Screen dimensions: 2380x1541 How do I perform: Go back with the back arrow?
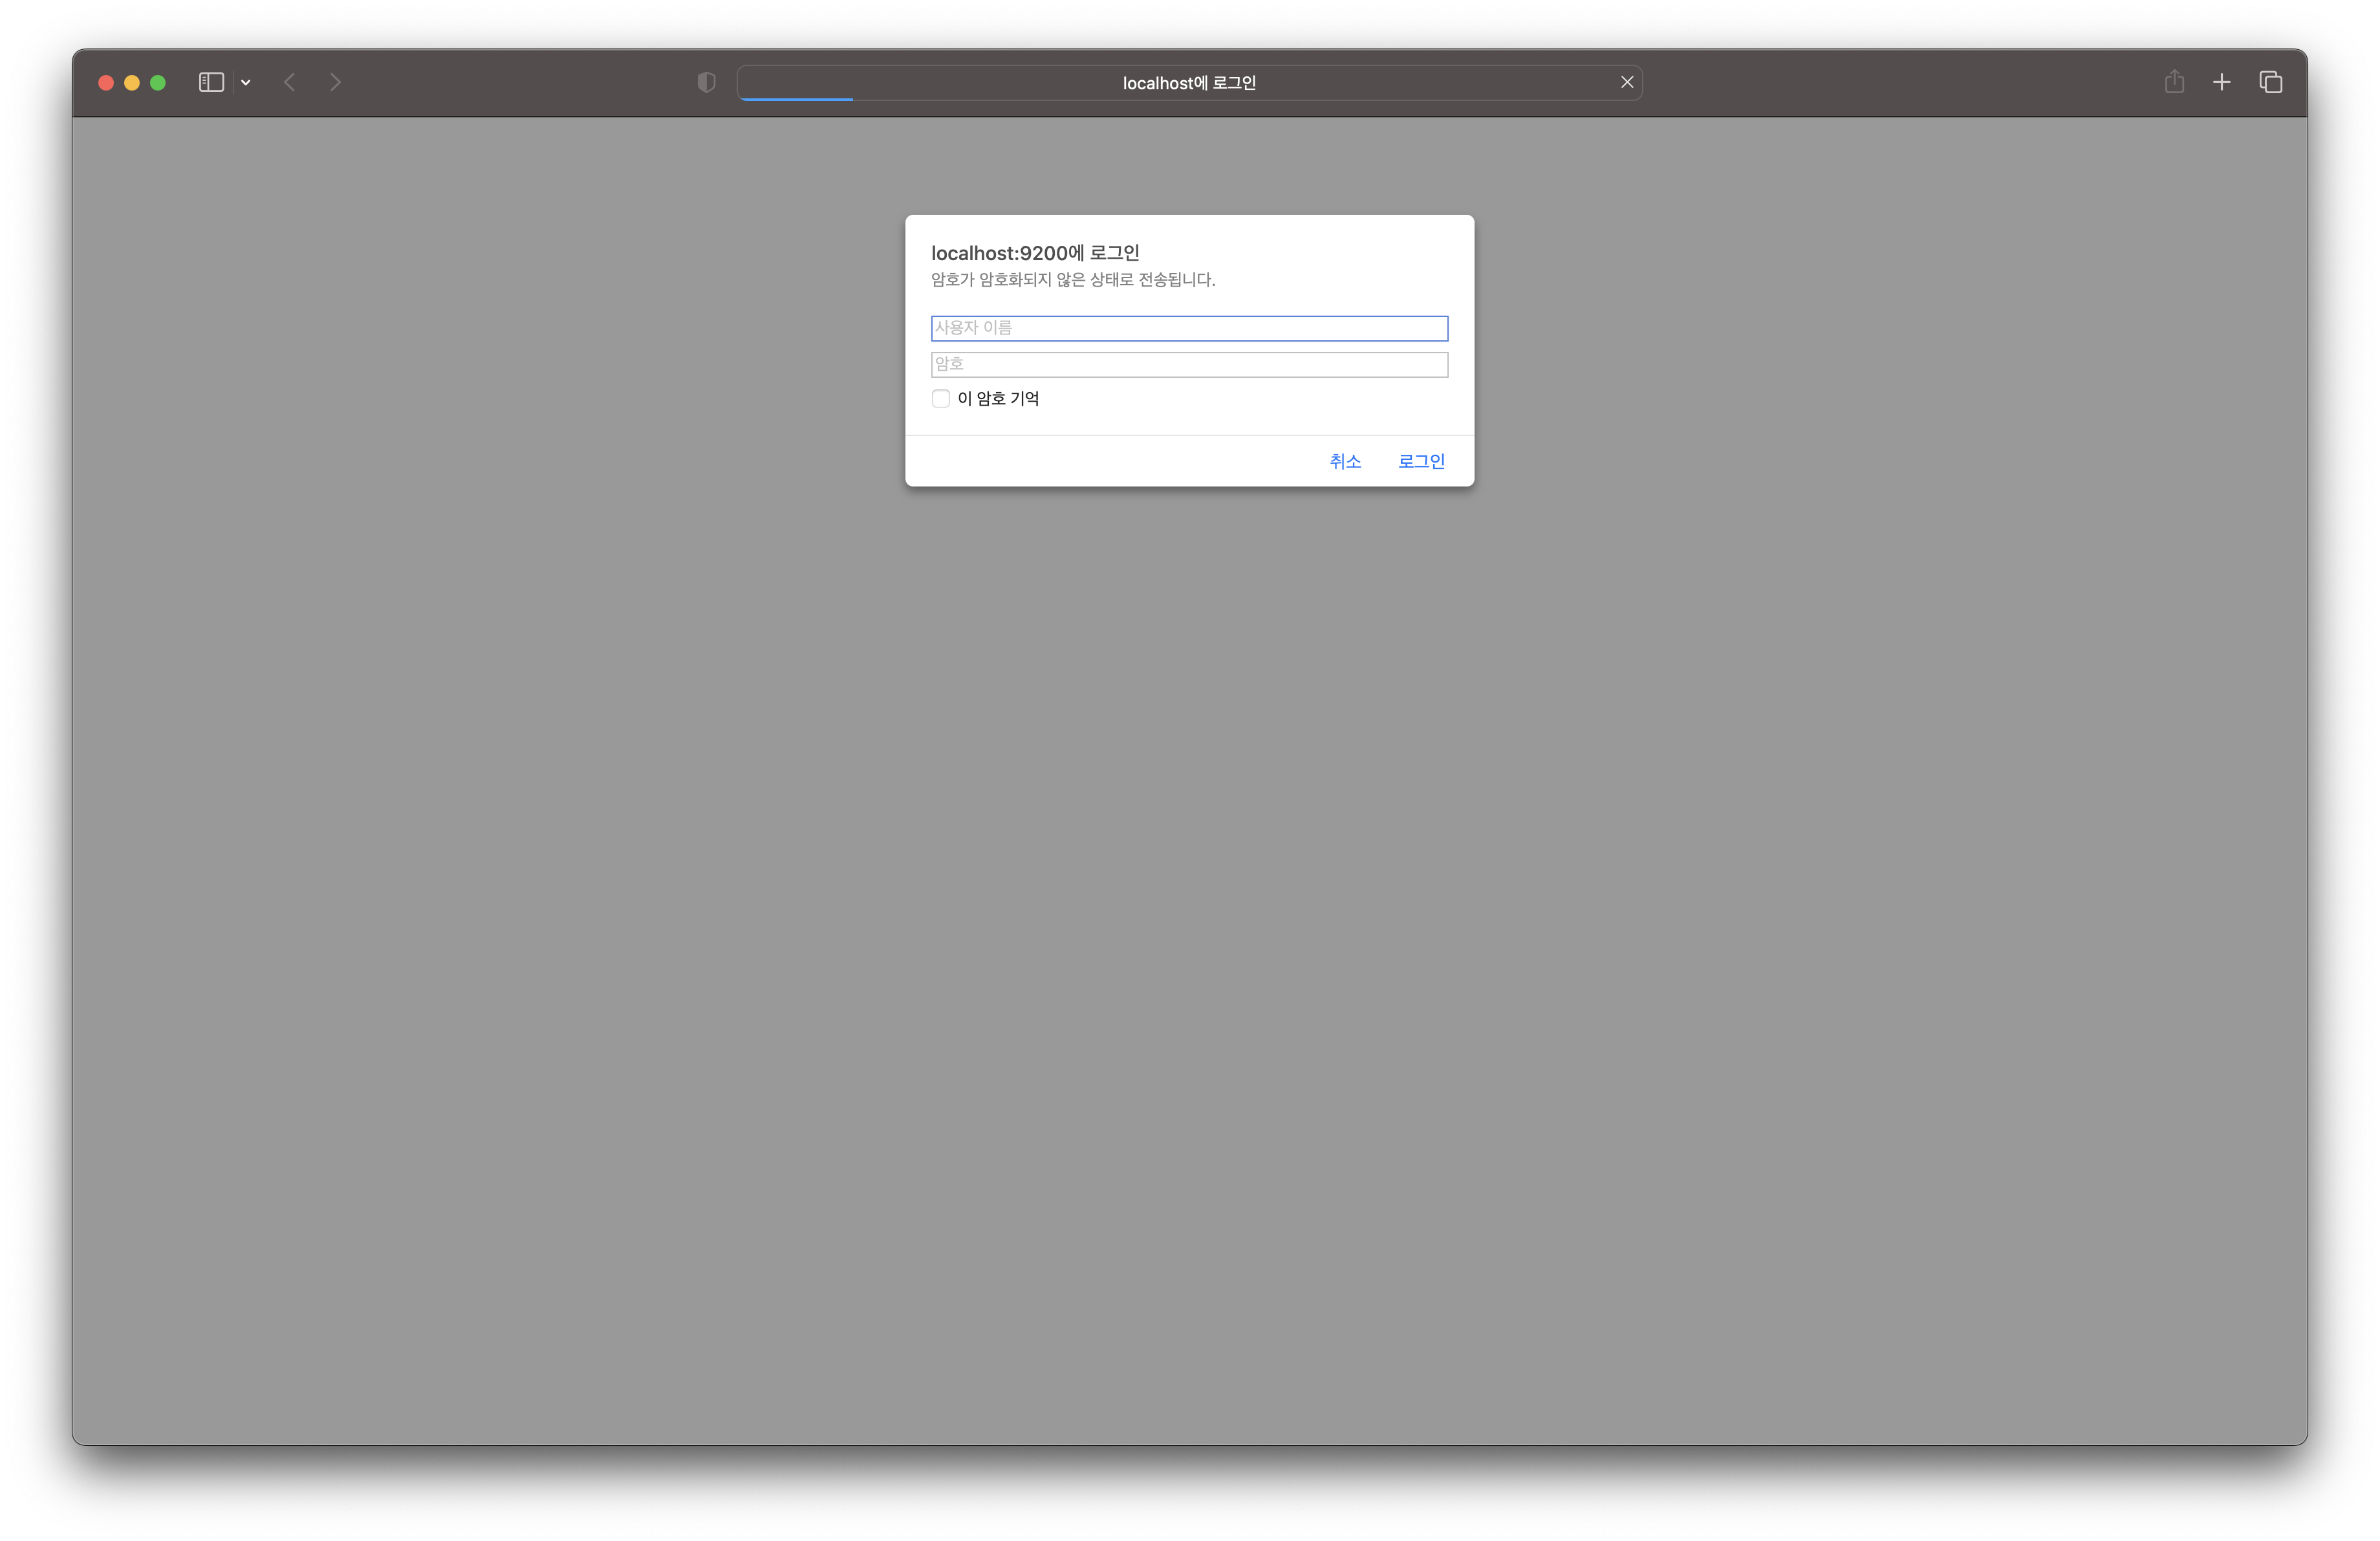[290, 82]
